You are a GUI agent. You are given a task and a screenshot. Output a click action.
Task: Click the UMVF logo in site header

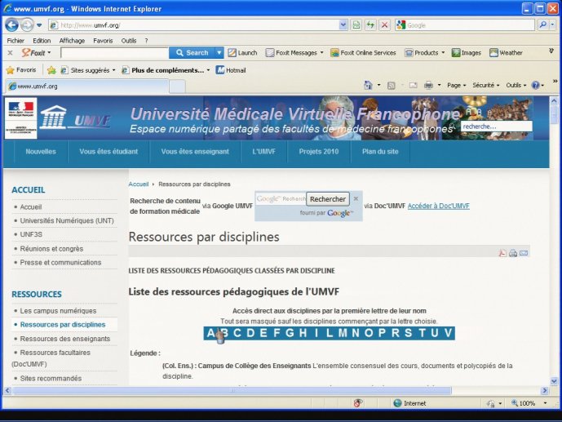(75, 118)
